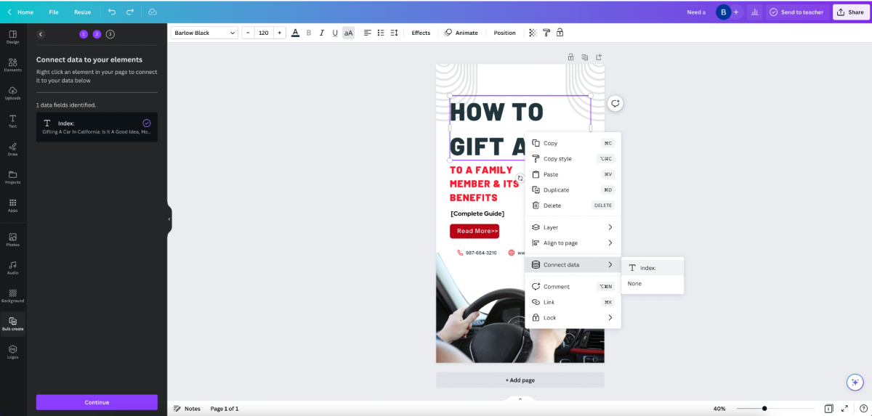Toggle uppercase aA formatting
The height and width of the screenshot is (416, 872).
tap(348, 33)
